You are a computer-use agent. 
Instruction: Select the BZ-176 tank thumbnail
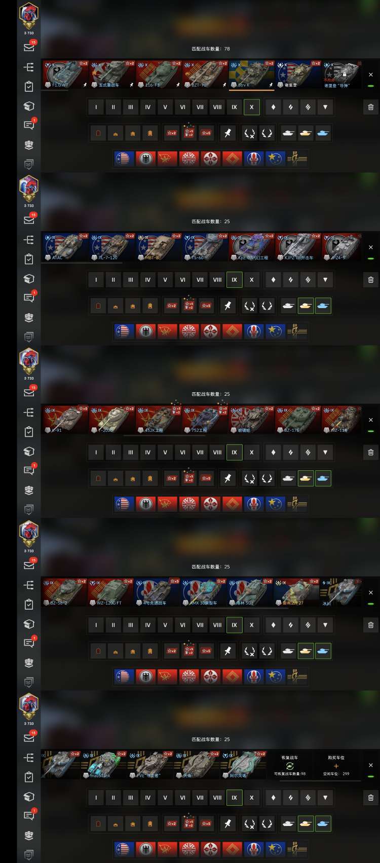pos(298,420)
